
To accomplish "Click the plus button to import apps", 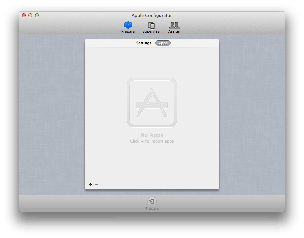I will click(90, 185).
